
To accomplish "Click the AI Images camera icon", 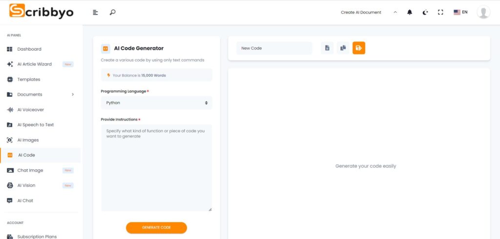I will (x=10, y=140).
